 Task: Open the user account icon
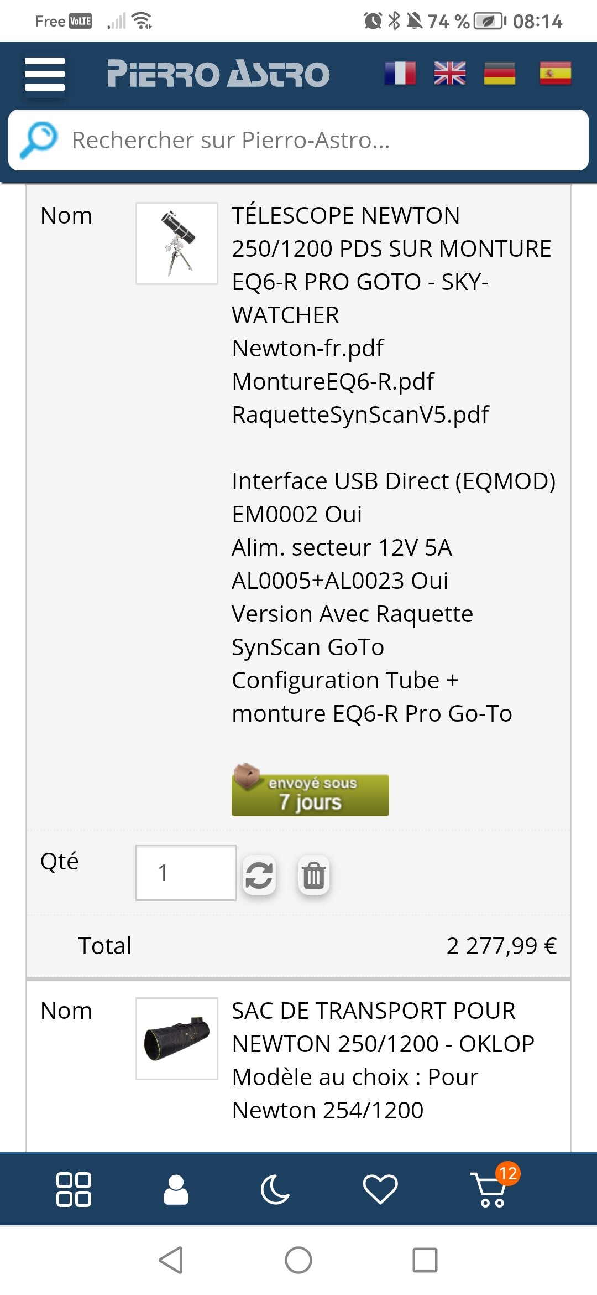tap(176, 1189)
